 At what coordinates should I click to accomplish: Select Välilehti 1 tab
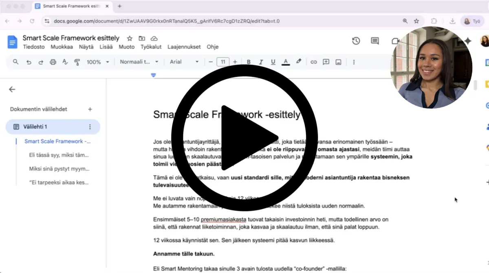[x=53, y=127]
